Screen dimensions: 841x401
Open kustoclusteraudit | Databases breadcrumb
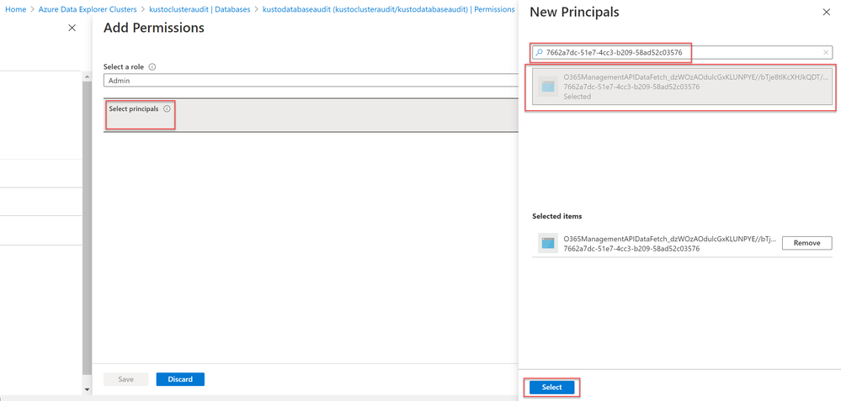pos(200,9)
